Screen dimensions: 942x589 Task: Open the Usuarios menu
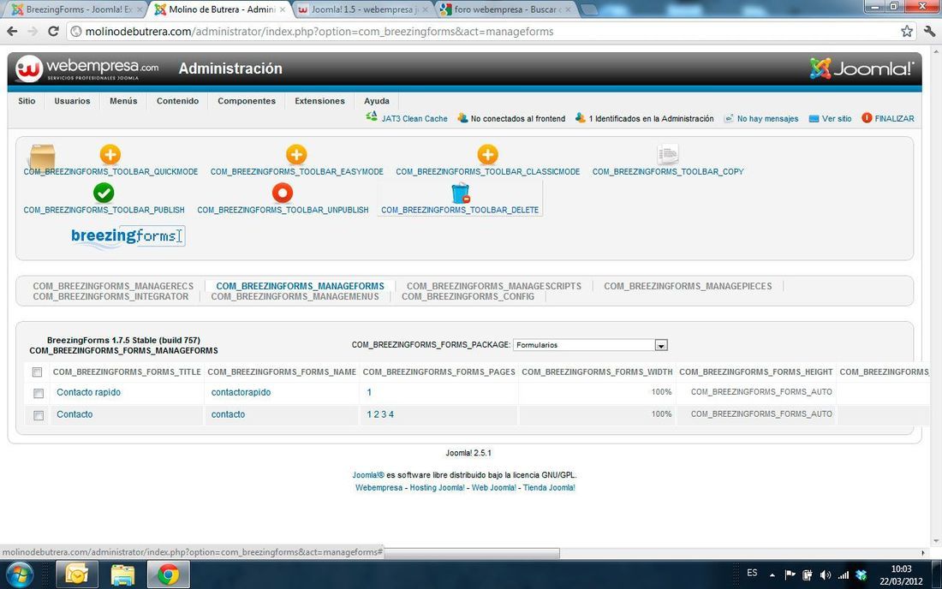72,101
